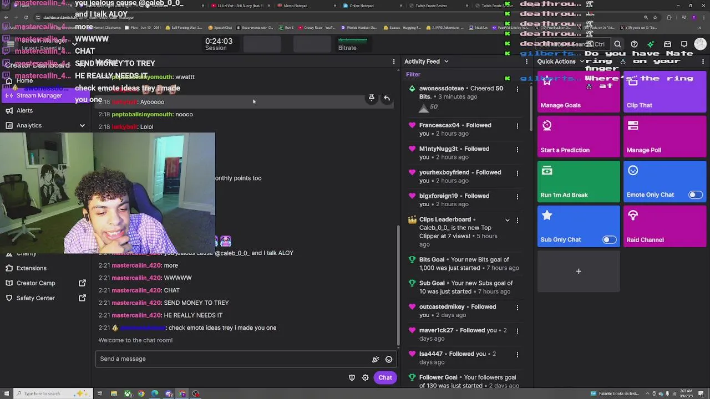Open options for yourhexboyfriend follow event

coord(518,173)
